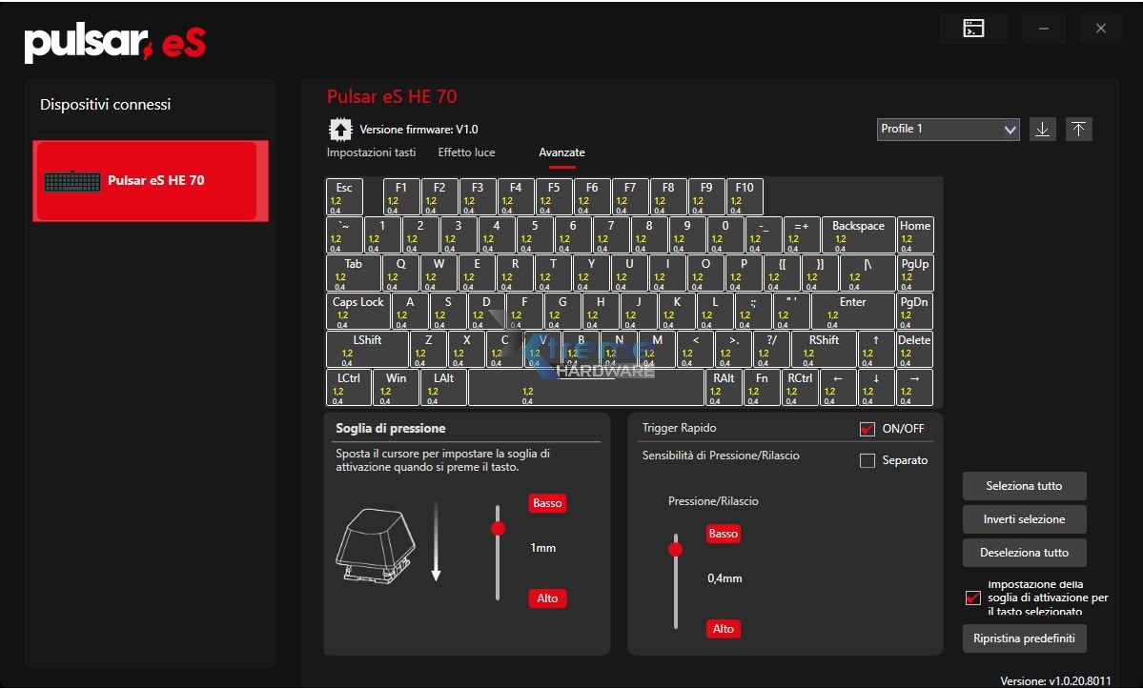Click the Seleziona tutto button
1143x689 pixels.
click(x=1024, y=486)
